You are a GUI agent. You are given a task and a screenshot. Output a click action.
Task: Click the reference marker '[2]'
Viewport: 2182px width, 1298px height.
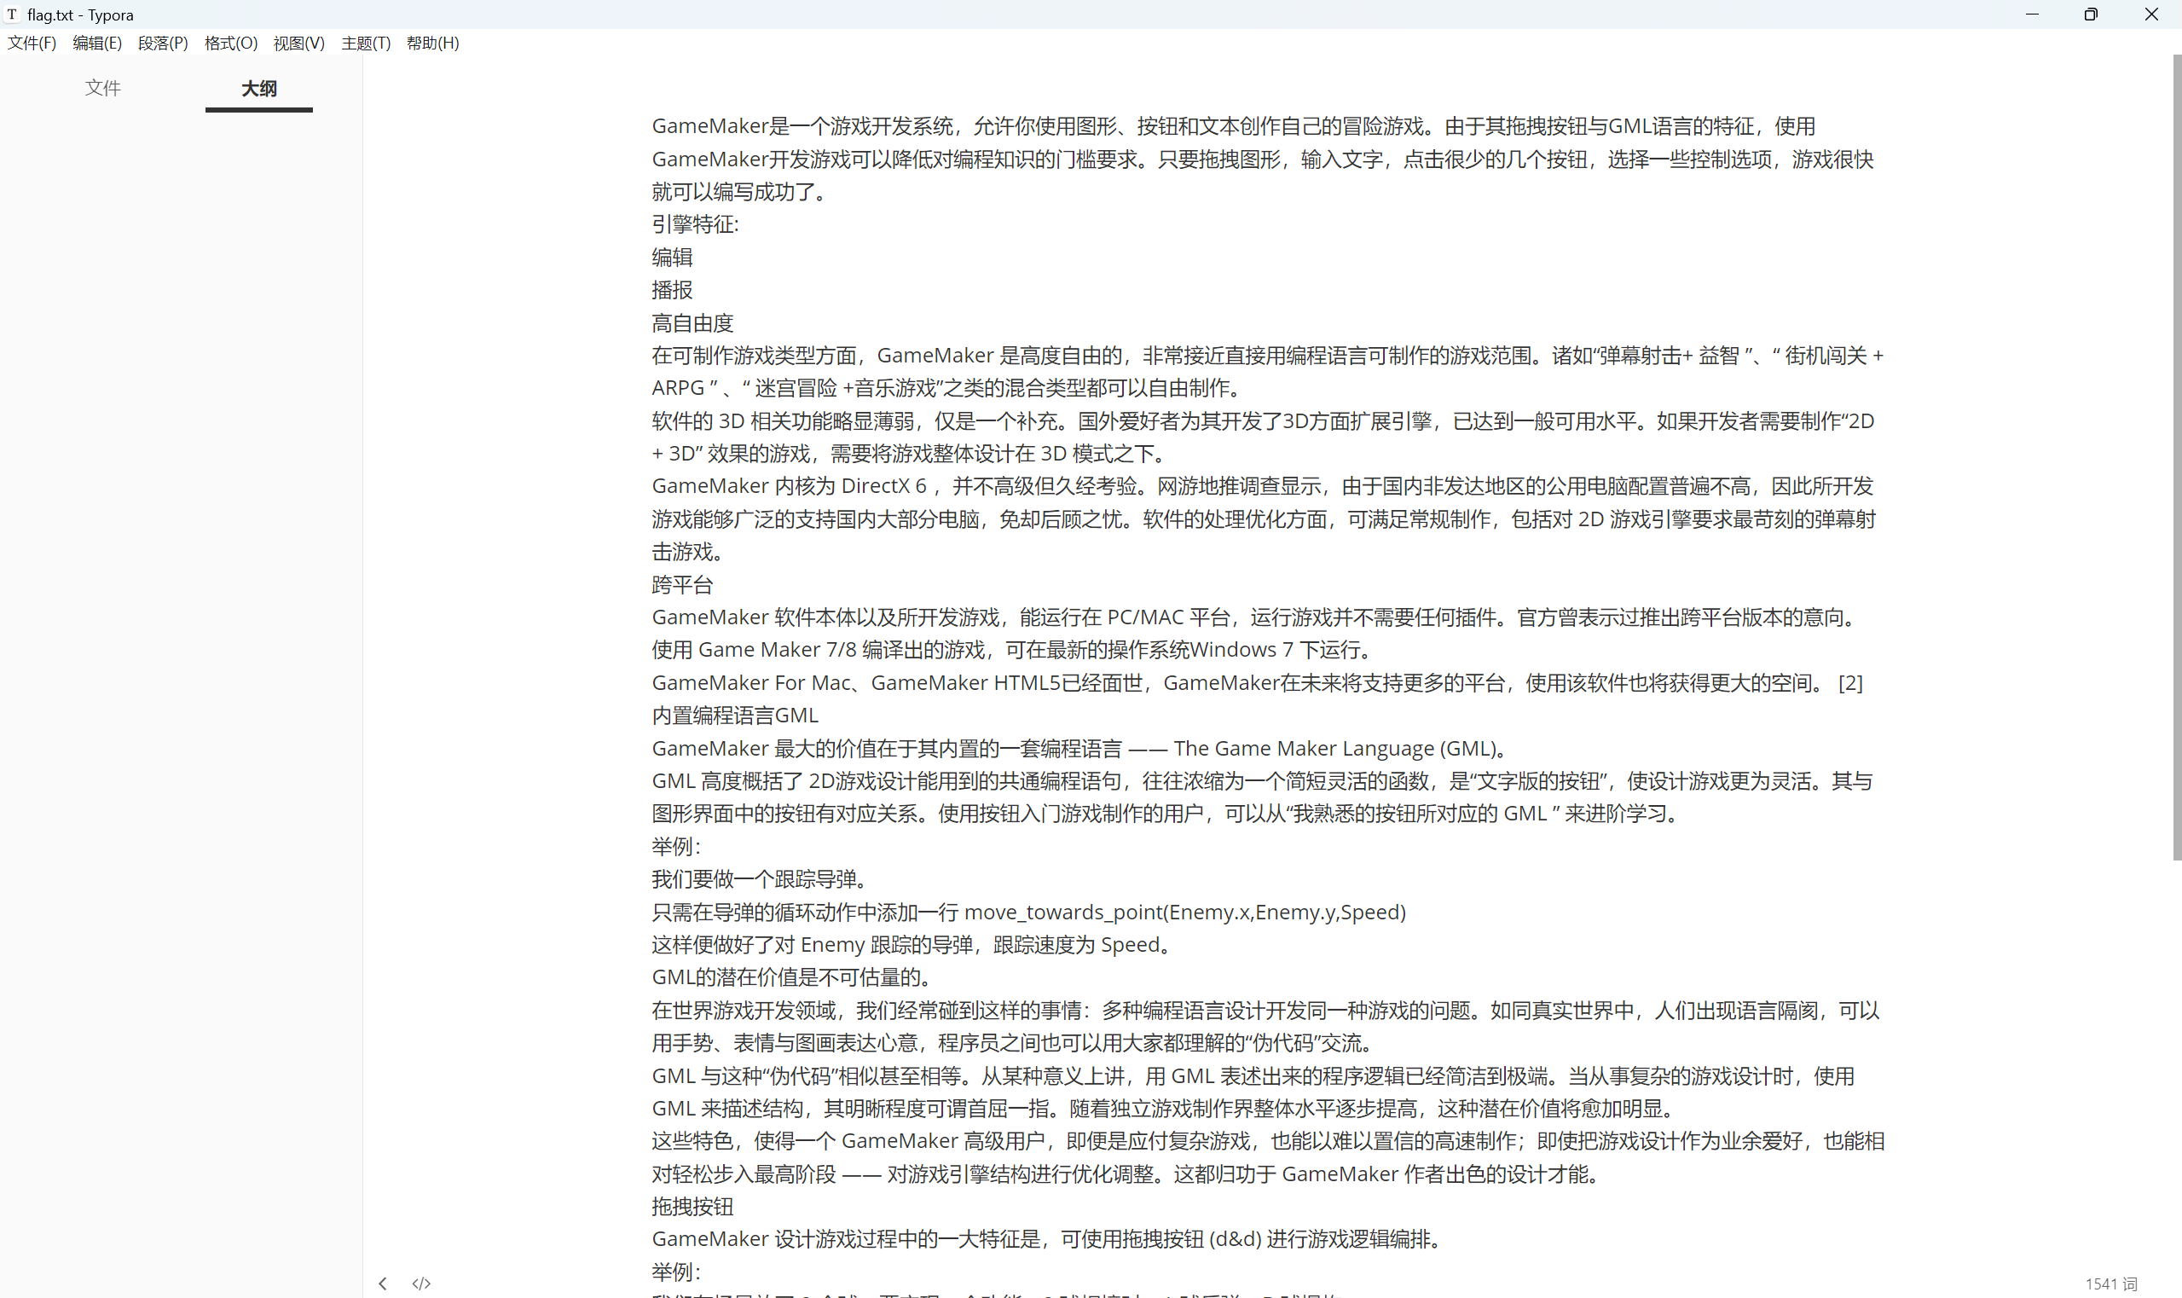click(x=1850, y=683)
